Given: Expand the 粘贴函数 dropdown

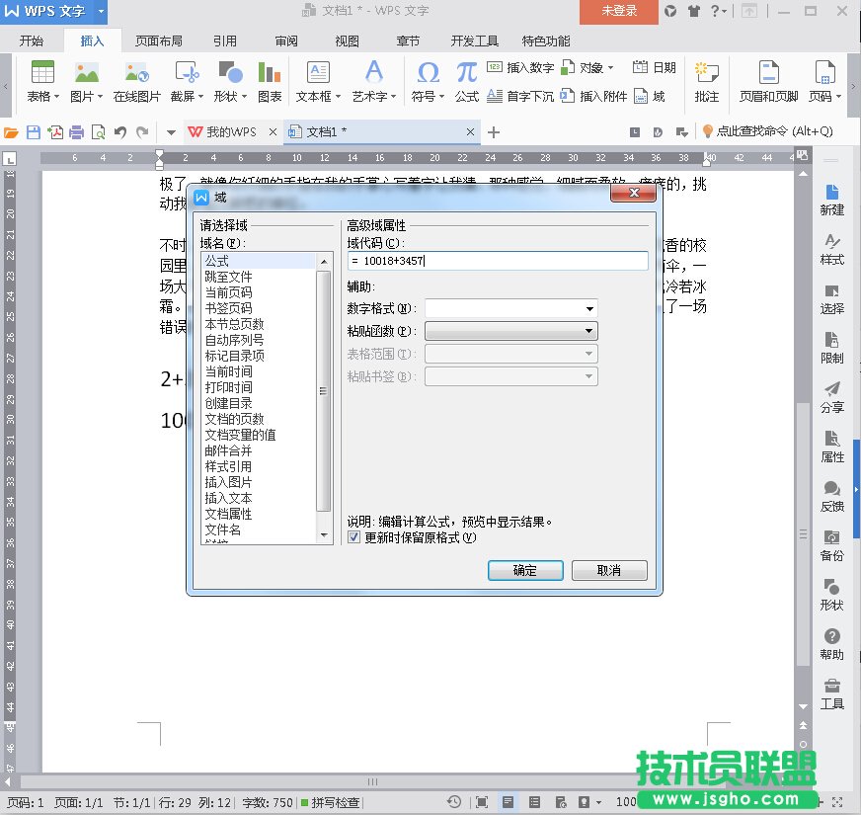Looking at the screenshot, I should [x=589, y=331].
